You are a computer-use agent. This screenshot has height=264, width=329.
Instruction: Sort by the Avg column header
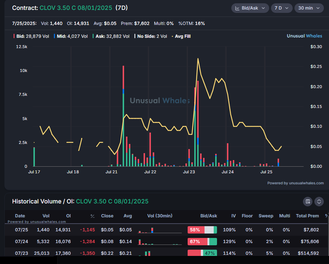coord(128,216)
